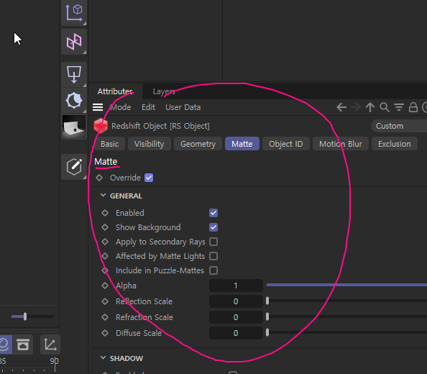Image resolution: width=427 pixels, height=374 pixels.
Task: Toggle the Matte Override checkbox
Action: tap(149, 178)
